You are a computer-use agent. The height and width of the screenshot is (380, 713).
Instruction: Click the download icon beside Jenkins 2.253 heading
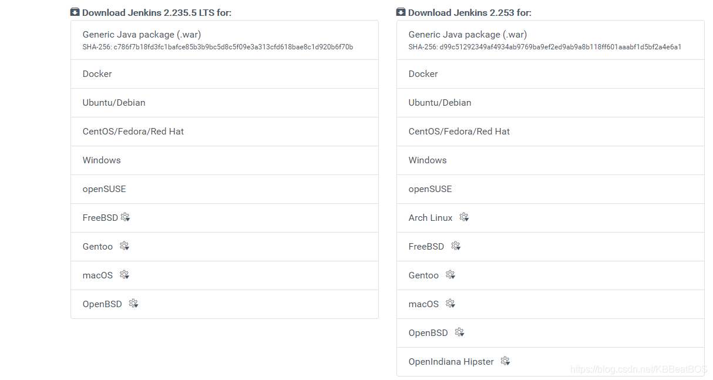401,12
